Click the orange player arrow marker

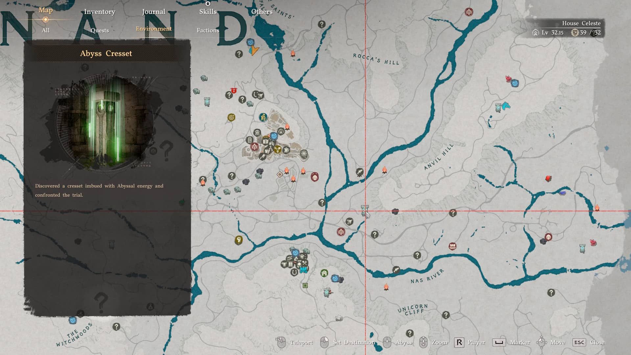(254, 50)
